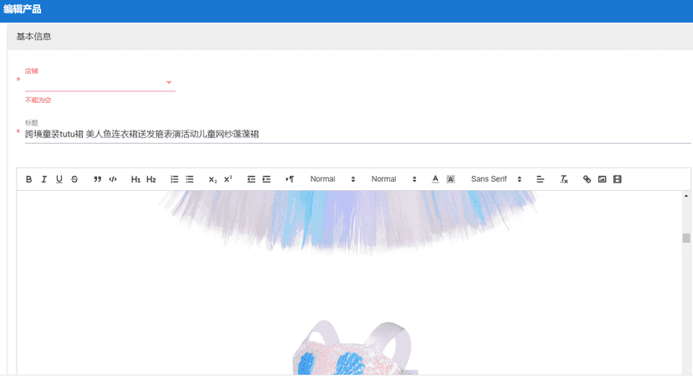
Task: Click the 标题 product title input field
Action: pos(357,134)
